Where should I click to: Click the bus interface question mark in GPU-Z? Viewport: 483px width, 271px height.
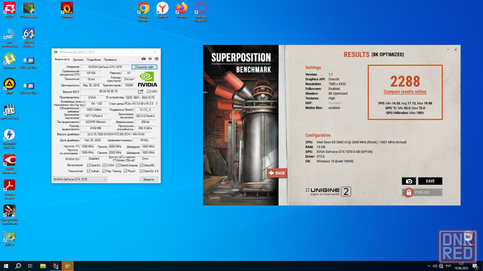point(156,104)
